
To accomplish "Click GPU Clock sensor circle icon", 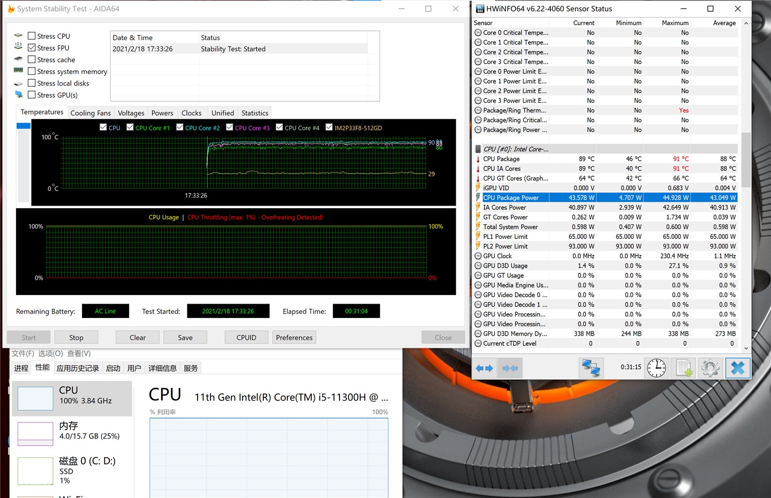I will pos(478,256).
